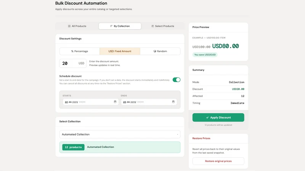The width and height of the screenshot is (305, 171).
Task: Click the Random dice icon
Action: (x=155, y=51)
